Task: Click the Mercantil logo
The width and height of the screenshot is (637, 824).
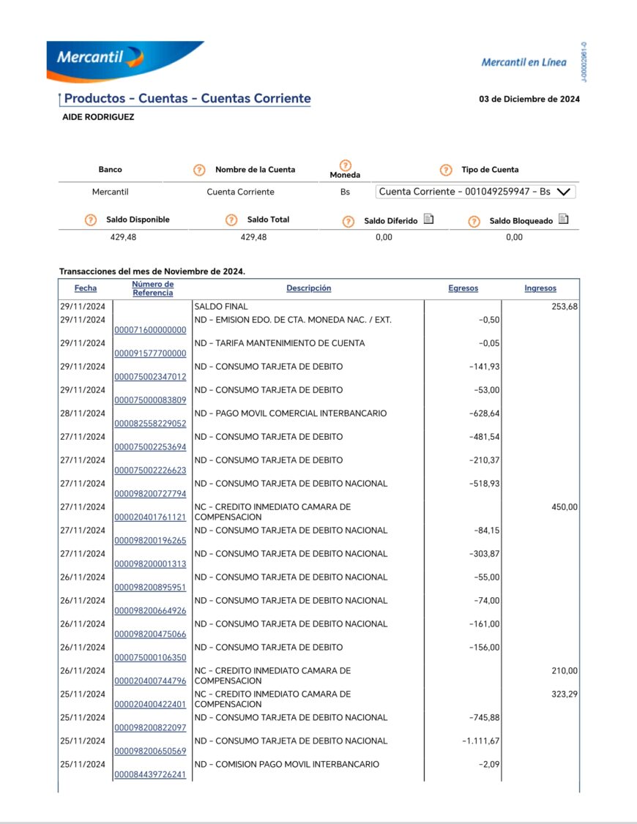Action: tap(125, 61)
